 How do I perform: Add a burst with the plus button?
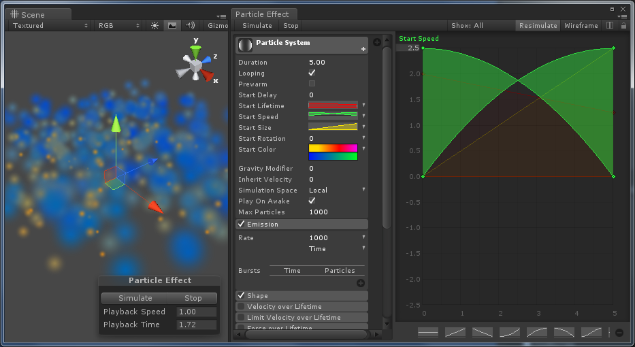[361, 283]
